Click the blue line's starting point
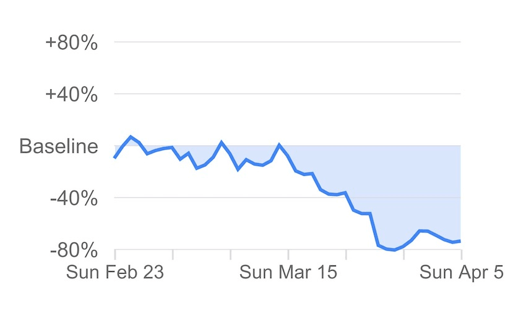This screenshot has height=315, width=526. [x=115, y=157]
